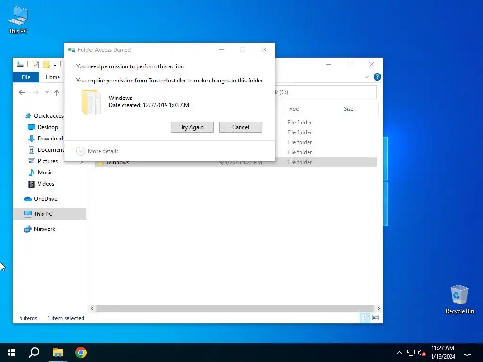Click the File folder type in first row

[x=300, y=123]
